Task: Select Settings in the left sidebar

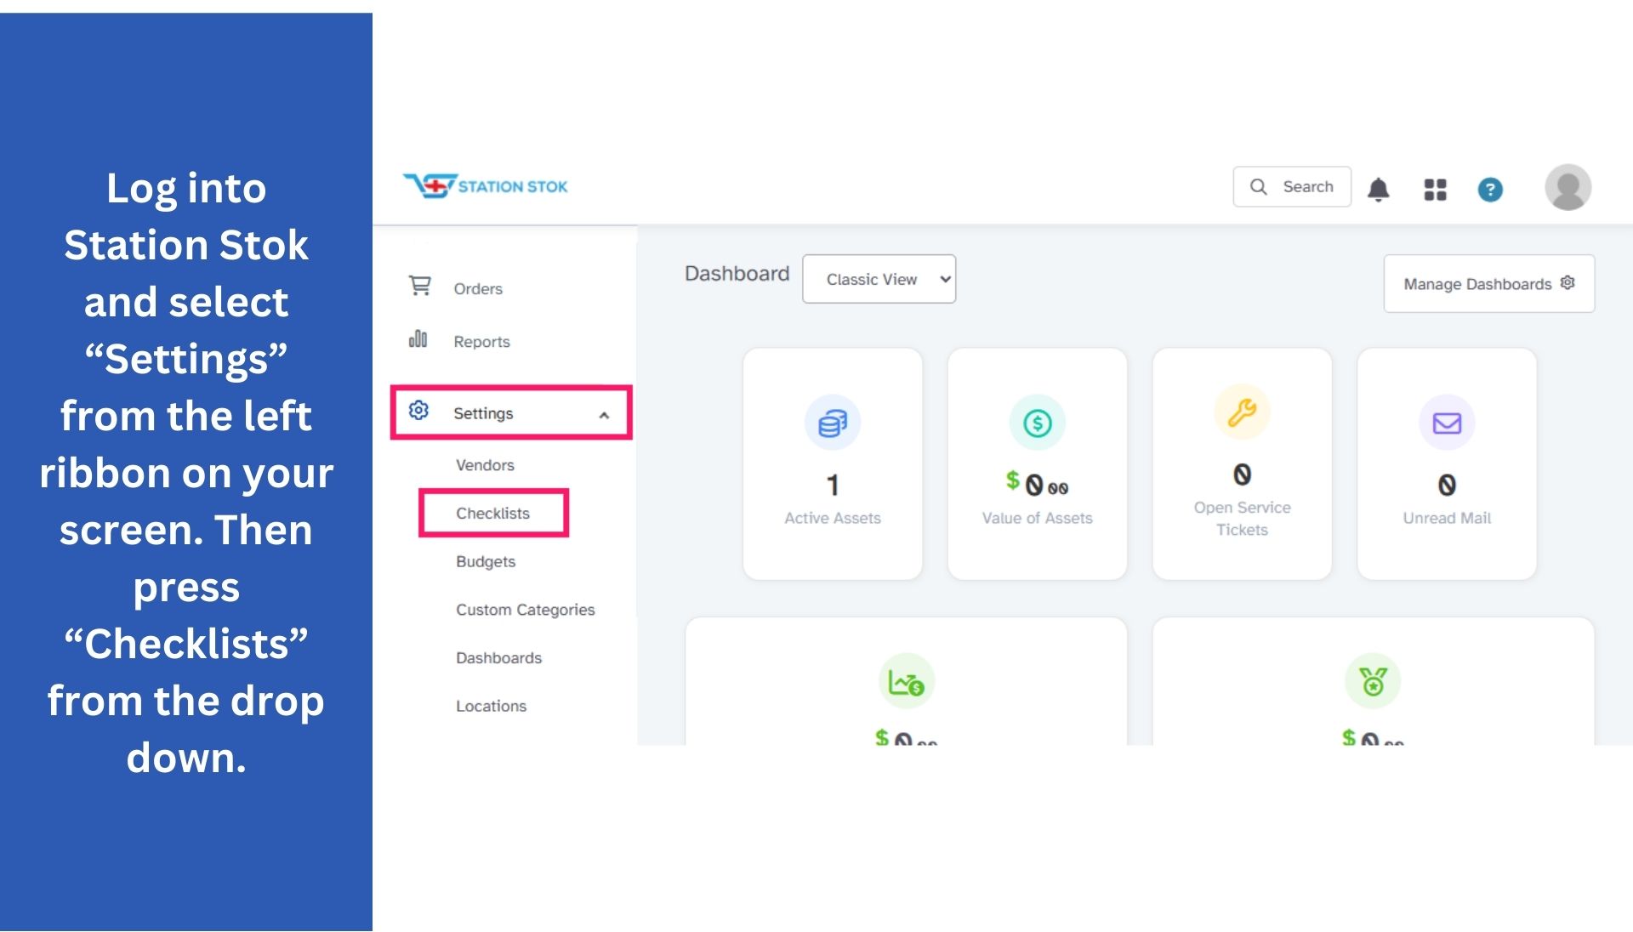Action: pos(483,413)
